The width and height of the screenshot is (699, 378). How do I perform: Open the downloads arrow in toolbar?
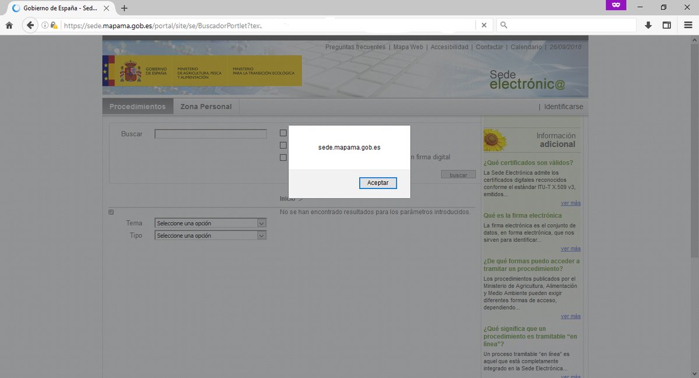coord(648,25)
